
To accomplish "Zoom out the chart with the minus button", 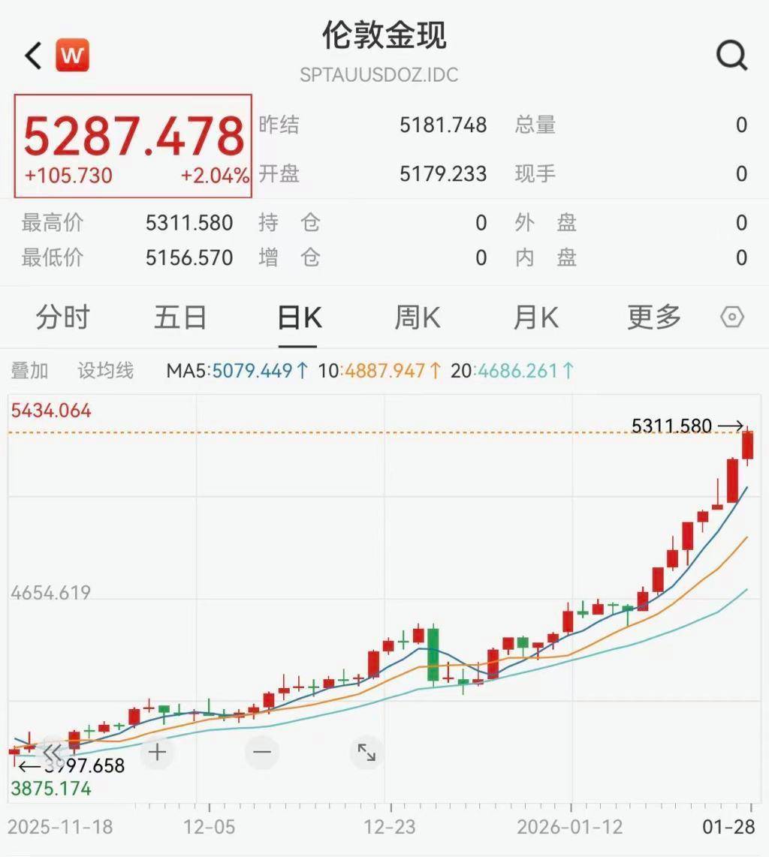I will [261, 752].
